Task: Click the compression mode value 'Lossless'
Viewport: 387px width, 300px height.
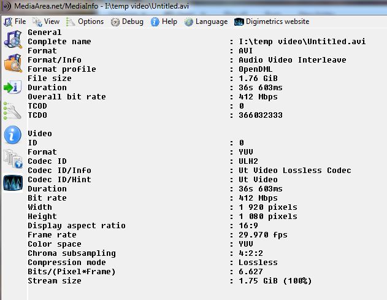Action: click(x=258, y=263)
